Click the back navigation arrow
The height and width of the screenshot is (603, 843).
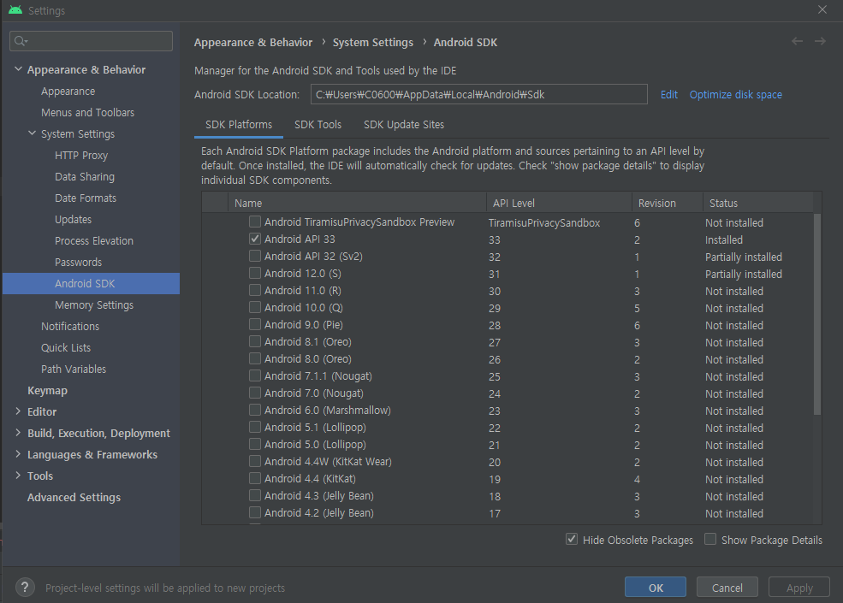click(798, 41)
